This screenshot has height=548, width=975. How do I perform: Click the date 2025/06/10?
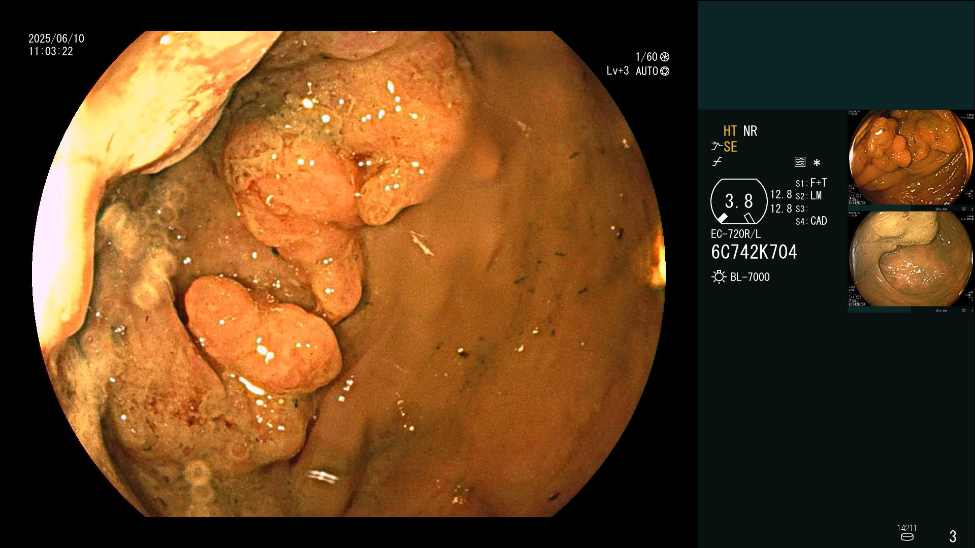(56, 39)
